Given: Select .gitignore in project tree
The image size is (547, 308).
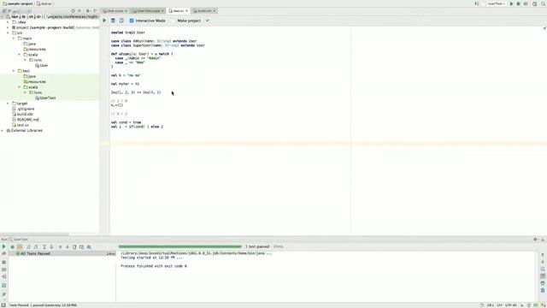Looking at the screenshot, I should [x=23, y=109].
